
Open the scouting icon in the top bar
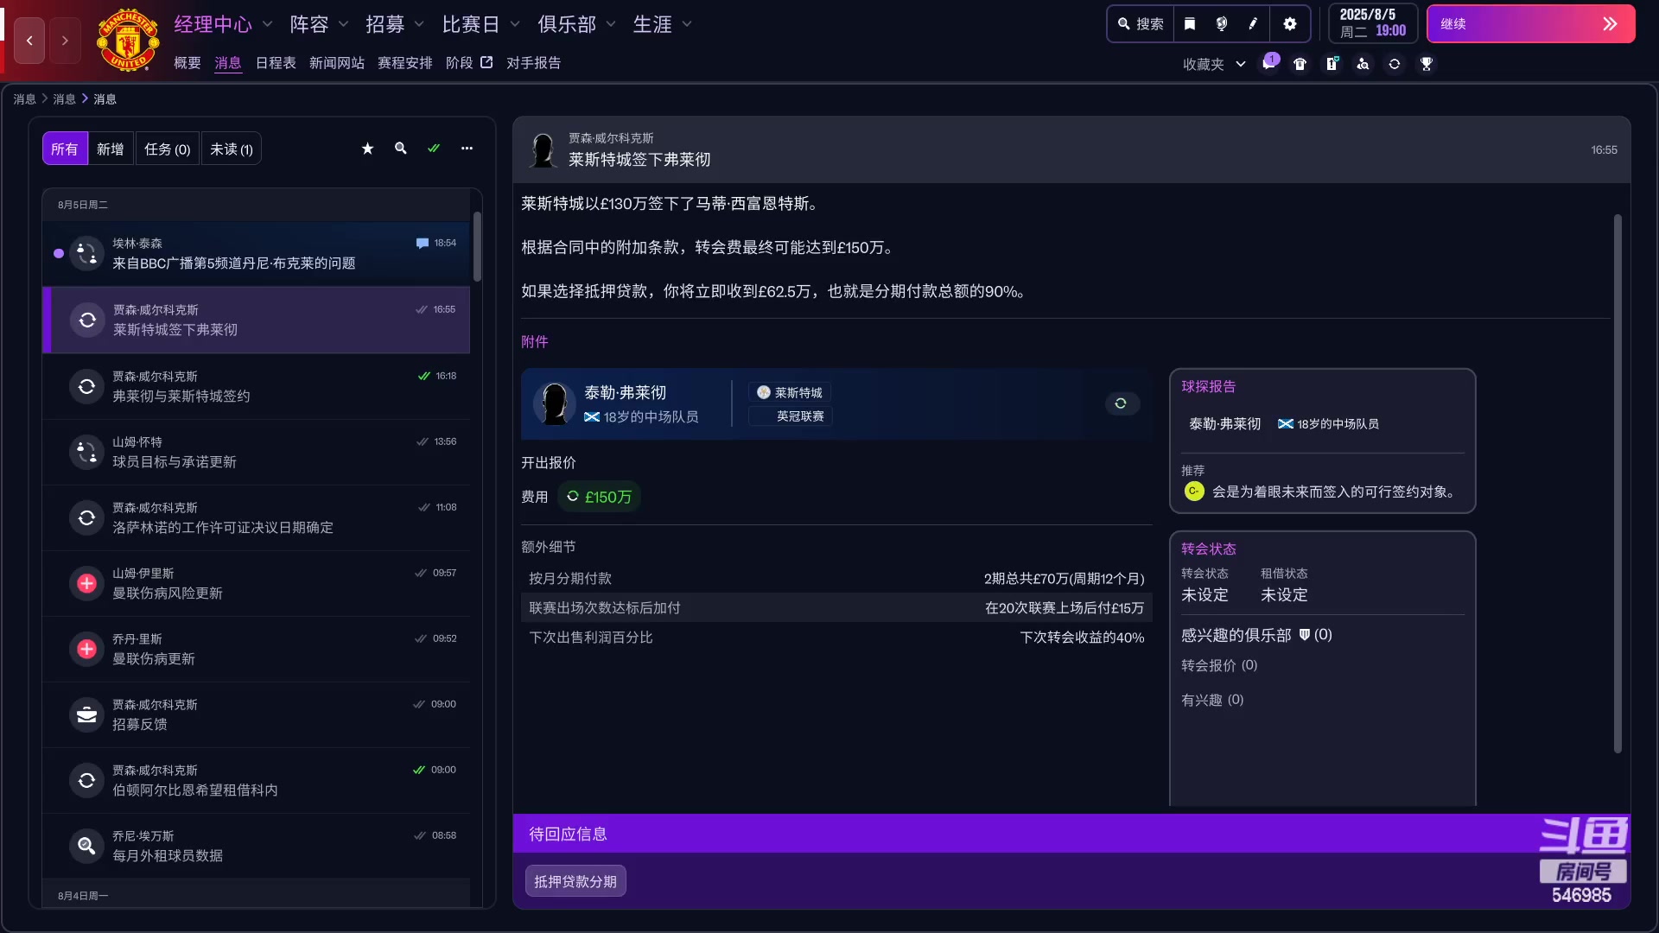coord(1363,65)
